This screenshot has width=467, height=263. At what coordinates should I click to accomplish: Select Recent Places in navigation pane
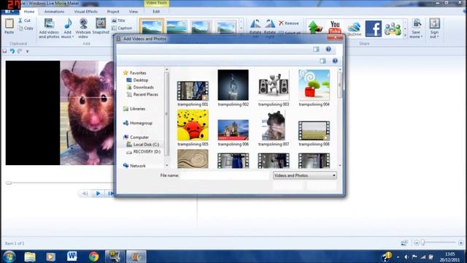145,94
